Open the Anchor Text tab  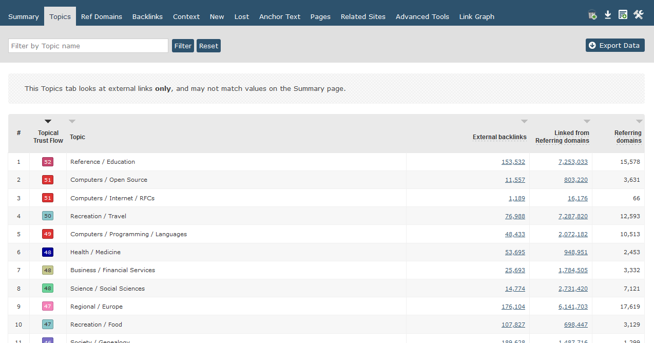280,16
